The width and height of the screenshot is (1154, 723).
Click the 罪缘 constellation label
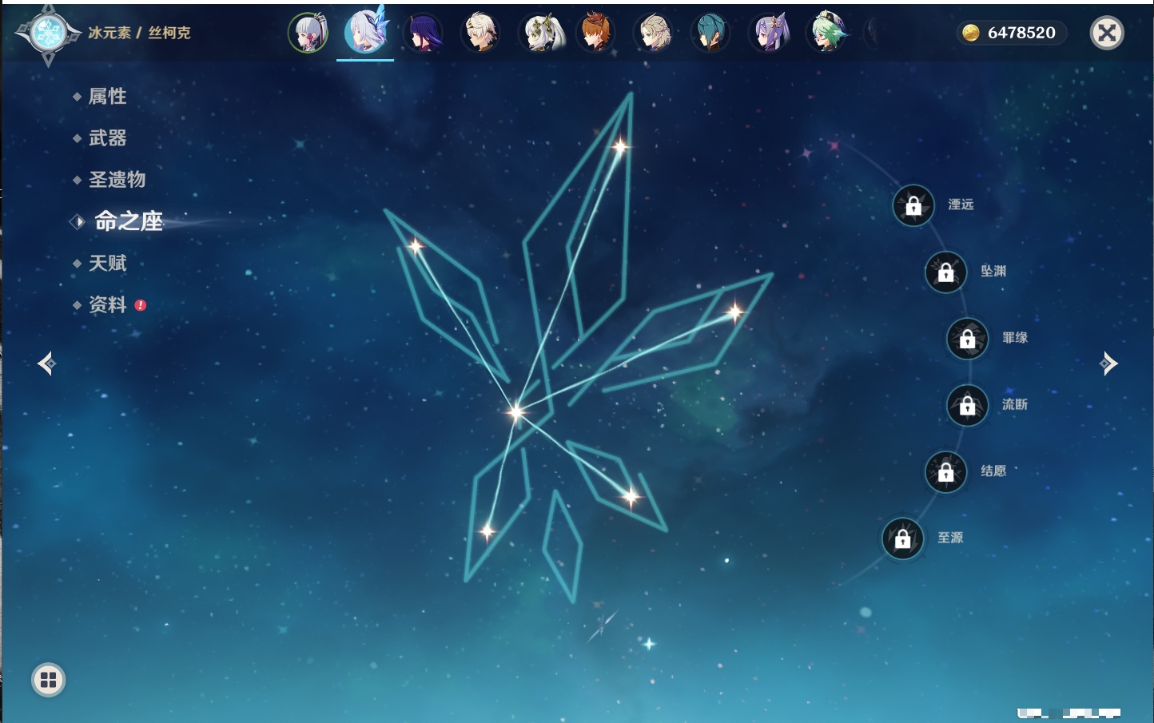click(1015, 337)
